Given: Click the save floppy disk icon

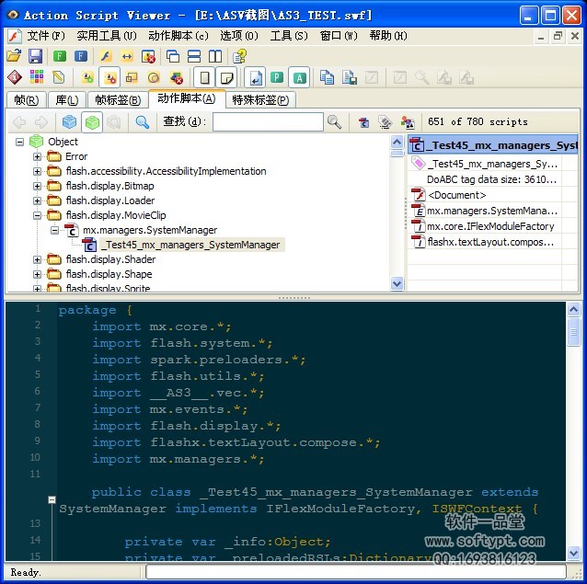Looking at the screenshot, I should point(36,56).
